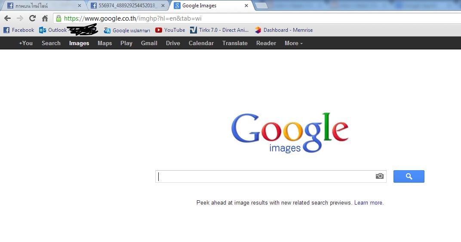Open the browser home page icon
The width and height of the screenshot is (461, 242).
coord(45,18)
